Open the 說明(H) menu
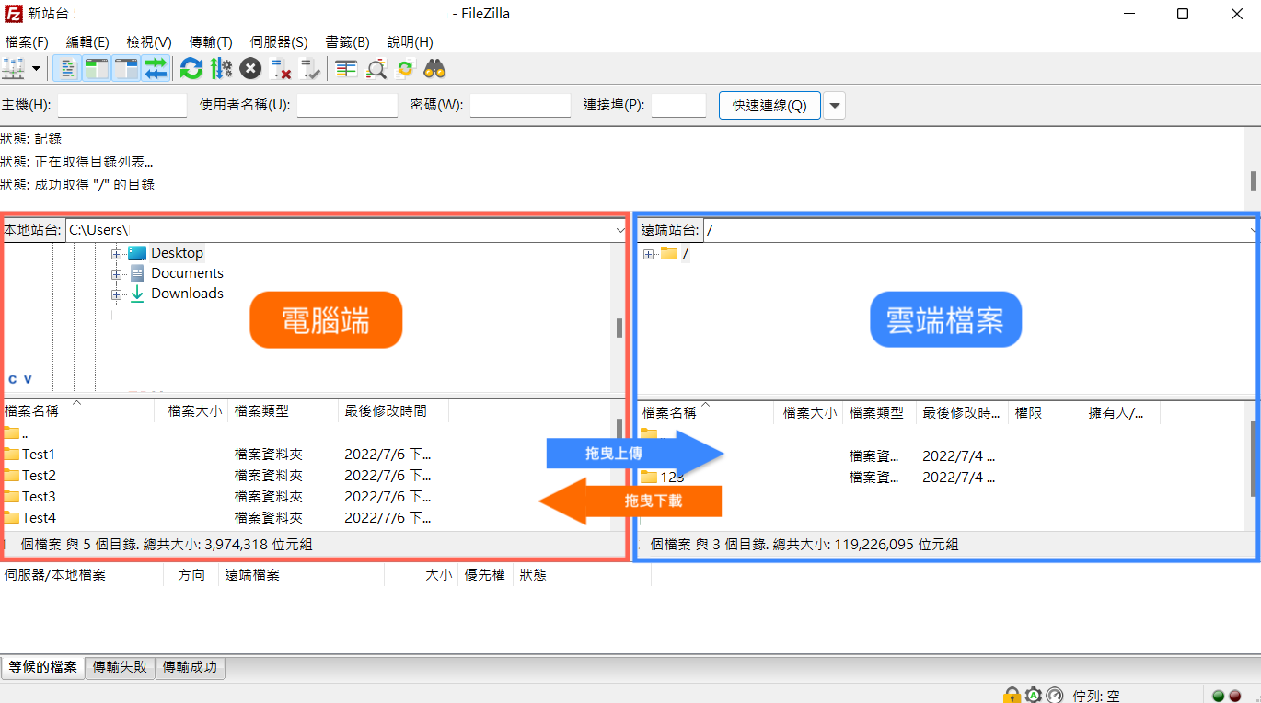Image resolution: width=1261 pixels, height=703 pixels. (411, 42)
